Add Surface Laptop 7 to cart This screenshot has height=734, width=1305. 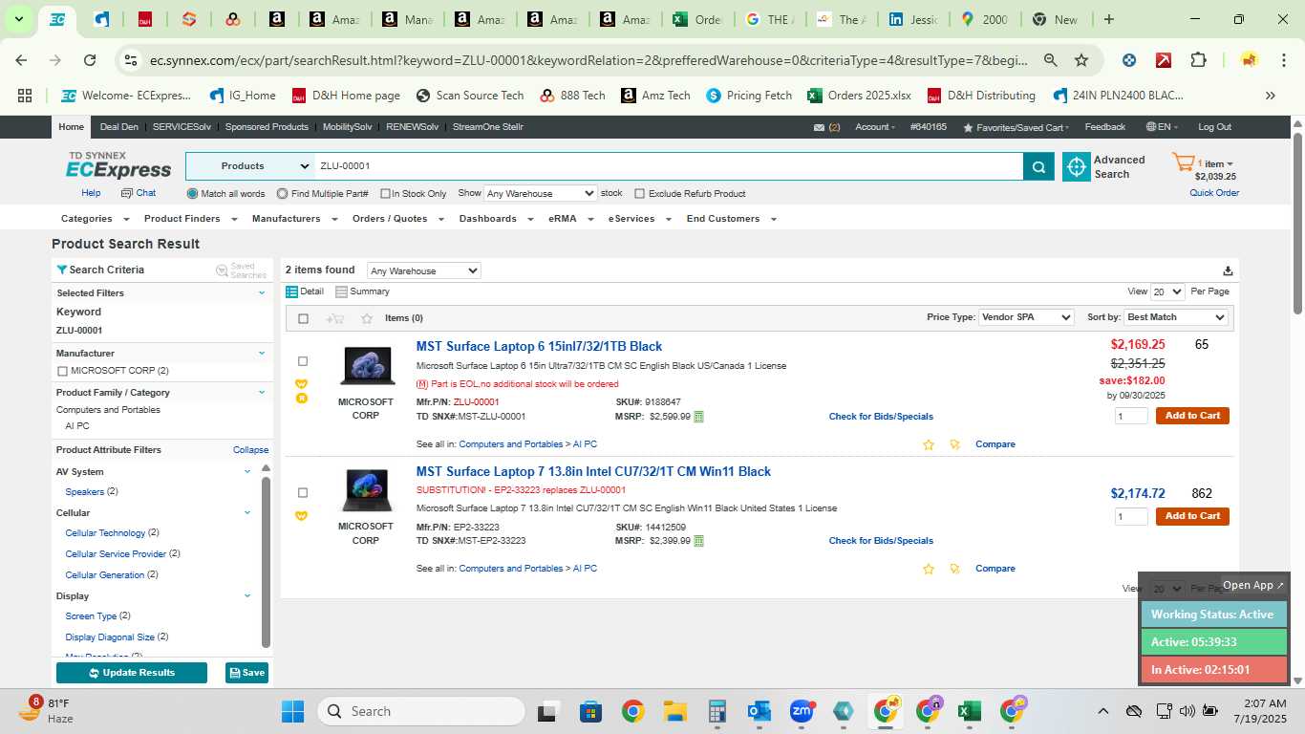[x=1192, y=516]
